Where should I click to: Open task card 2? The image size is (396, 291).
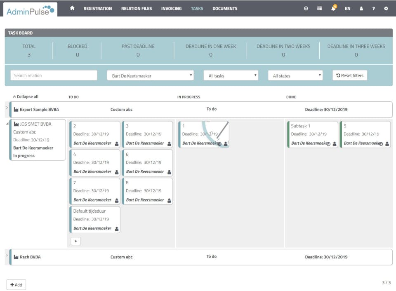point(95,134)
